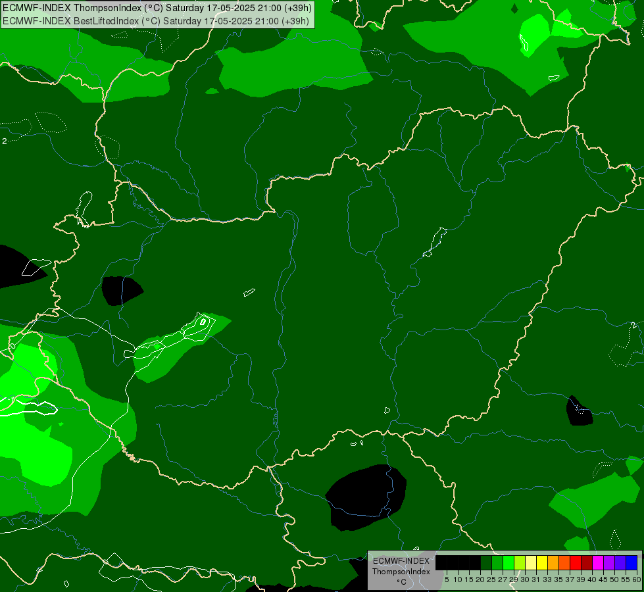Click the legend scale value 30

coord(525,580)
